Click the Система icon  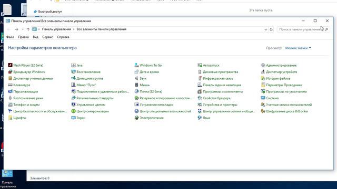[263, 98]
